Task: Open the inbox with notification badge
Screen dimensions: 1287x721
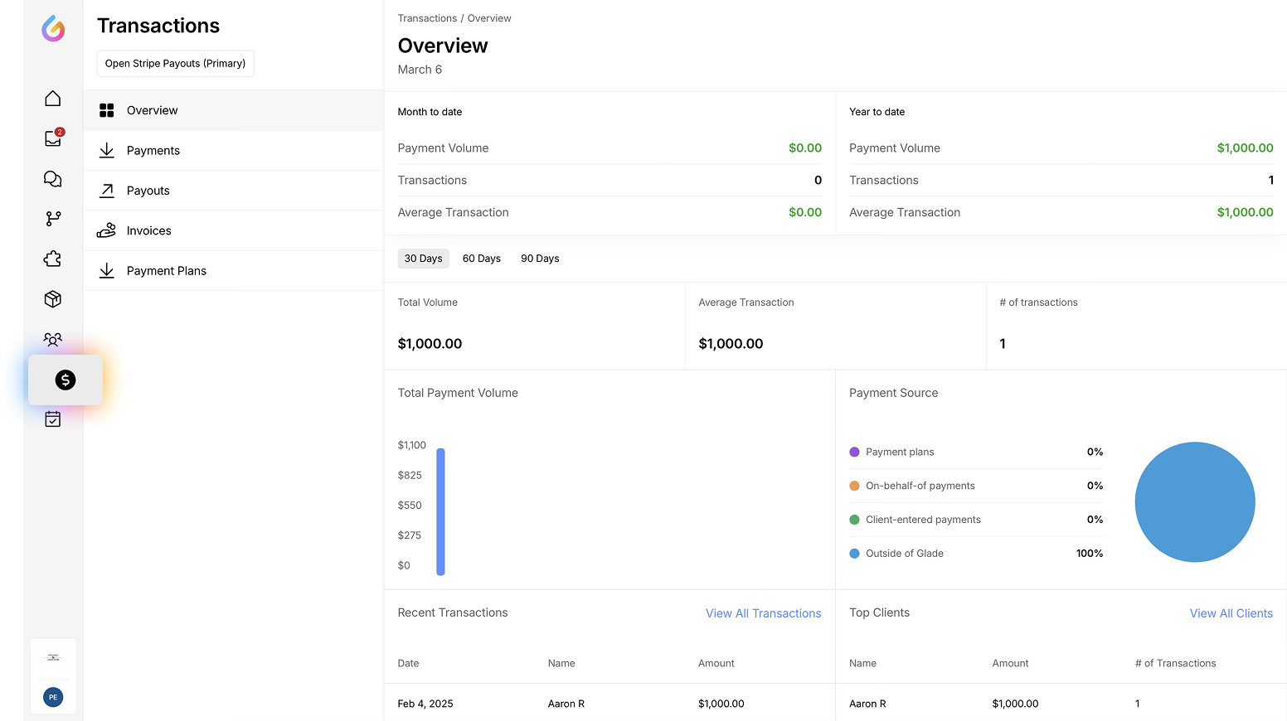Action: (x=53, y=138)
